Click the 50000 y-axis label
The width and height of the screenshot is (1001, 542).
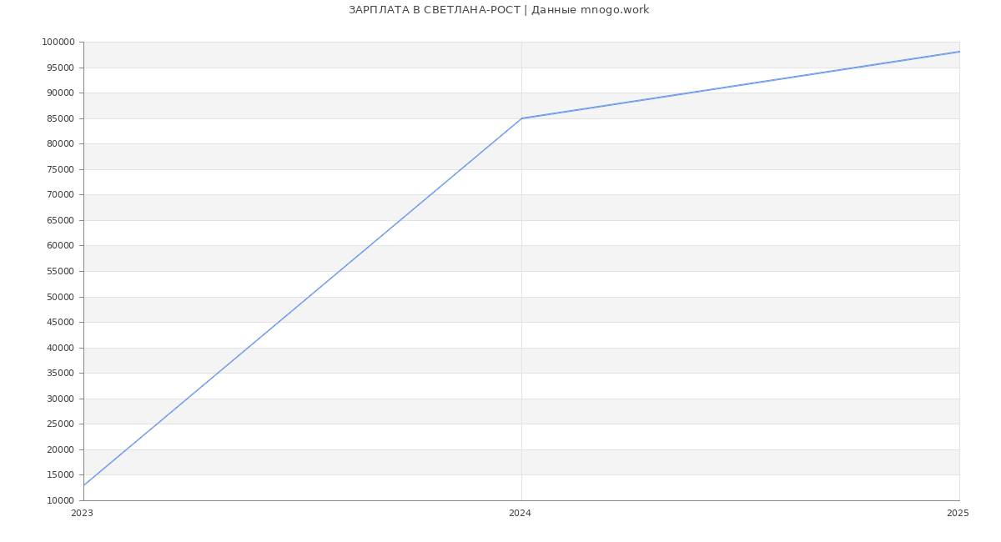(60, 297)
